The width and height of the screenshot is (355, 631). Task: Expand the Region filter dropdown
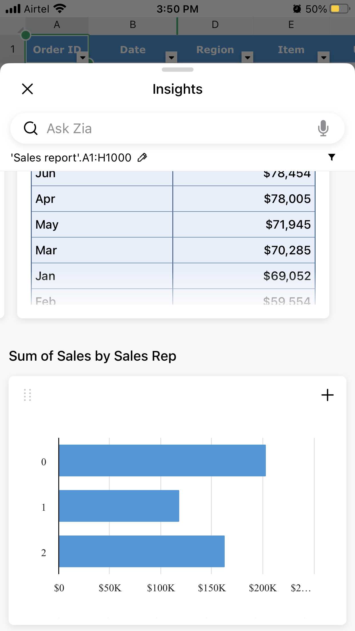[248, 57]
